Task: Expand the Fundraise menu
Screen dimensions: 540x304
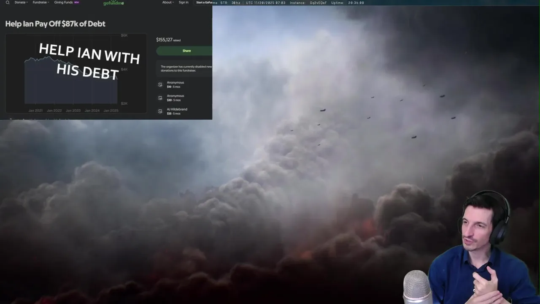Action: tap(41, 3)
